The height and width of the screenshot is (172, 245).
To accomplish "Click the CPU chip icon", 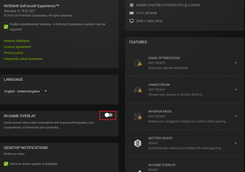I will 132,5.
